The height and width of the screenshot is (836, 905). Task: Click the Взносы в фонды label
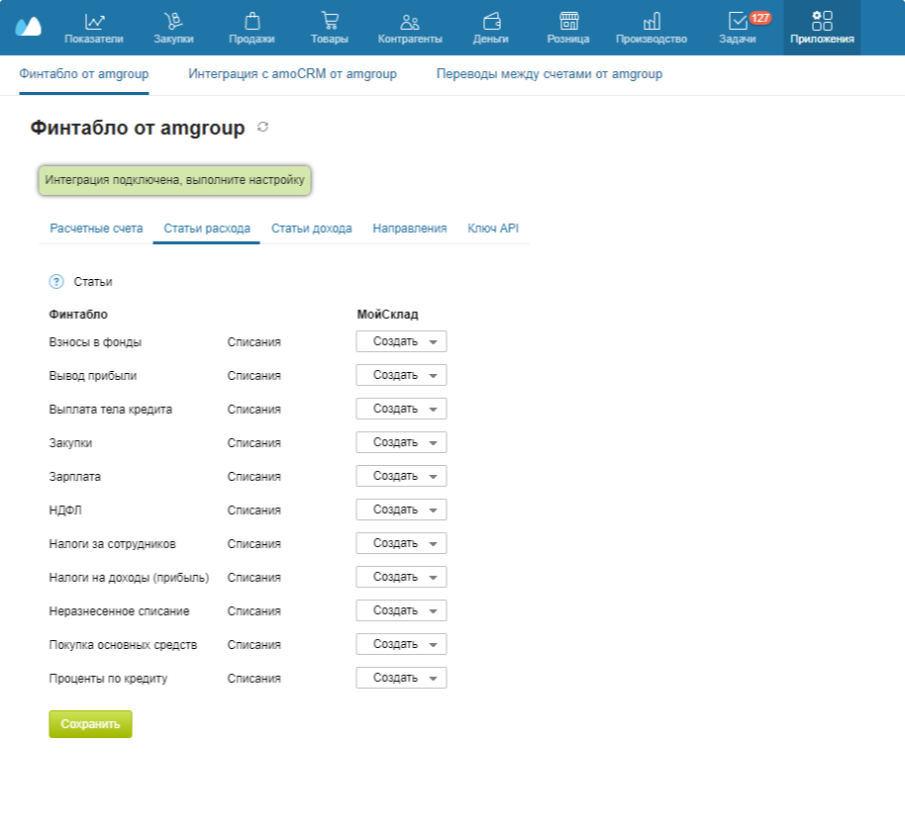pyautogui.click(x=95, y=342)
